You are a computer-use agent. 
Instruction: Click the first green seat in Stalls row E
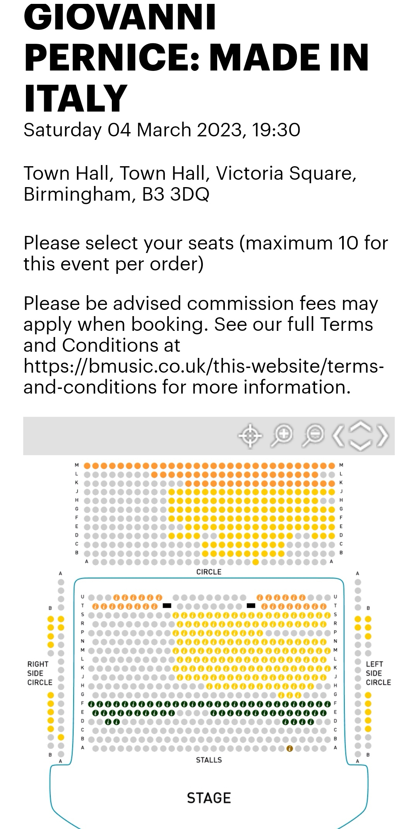click(96, 713)
